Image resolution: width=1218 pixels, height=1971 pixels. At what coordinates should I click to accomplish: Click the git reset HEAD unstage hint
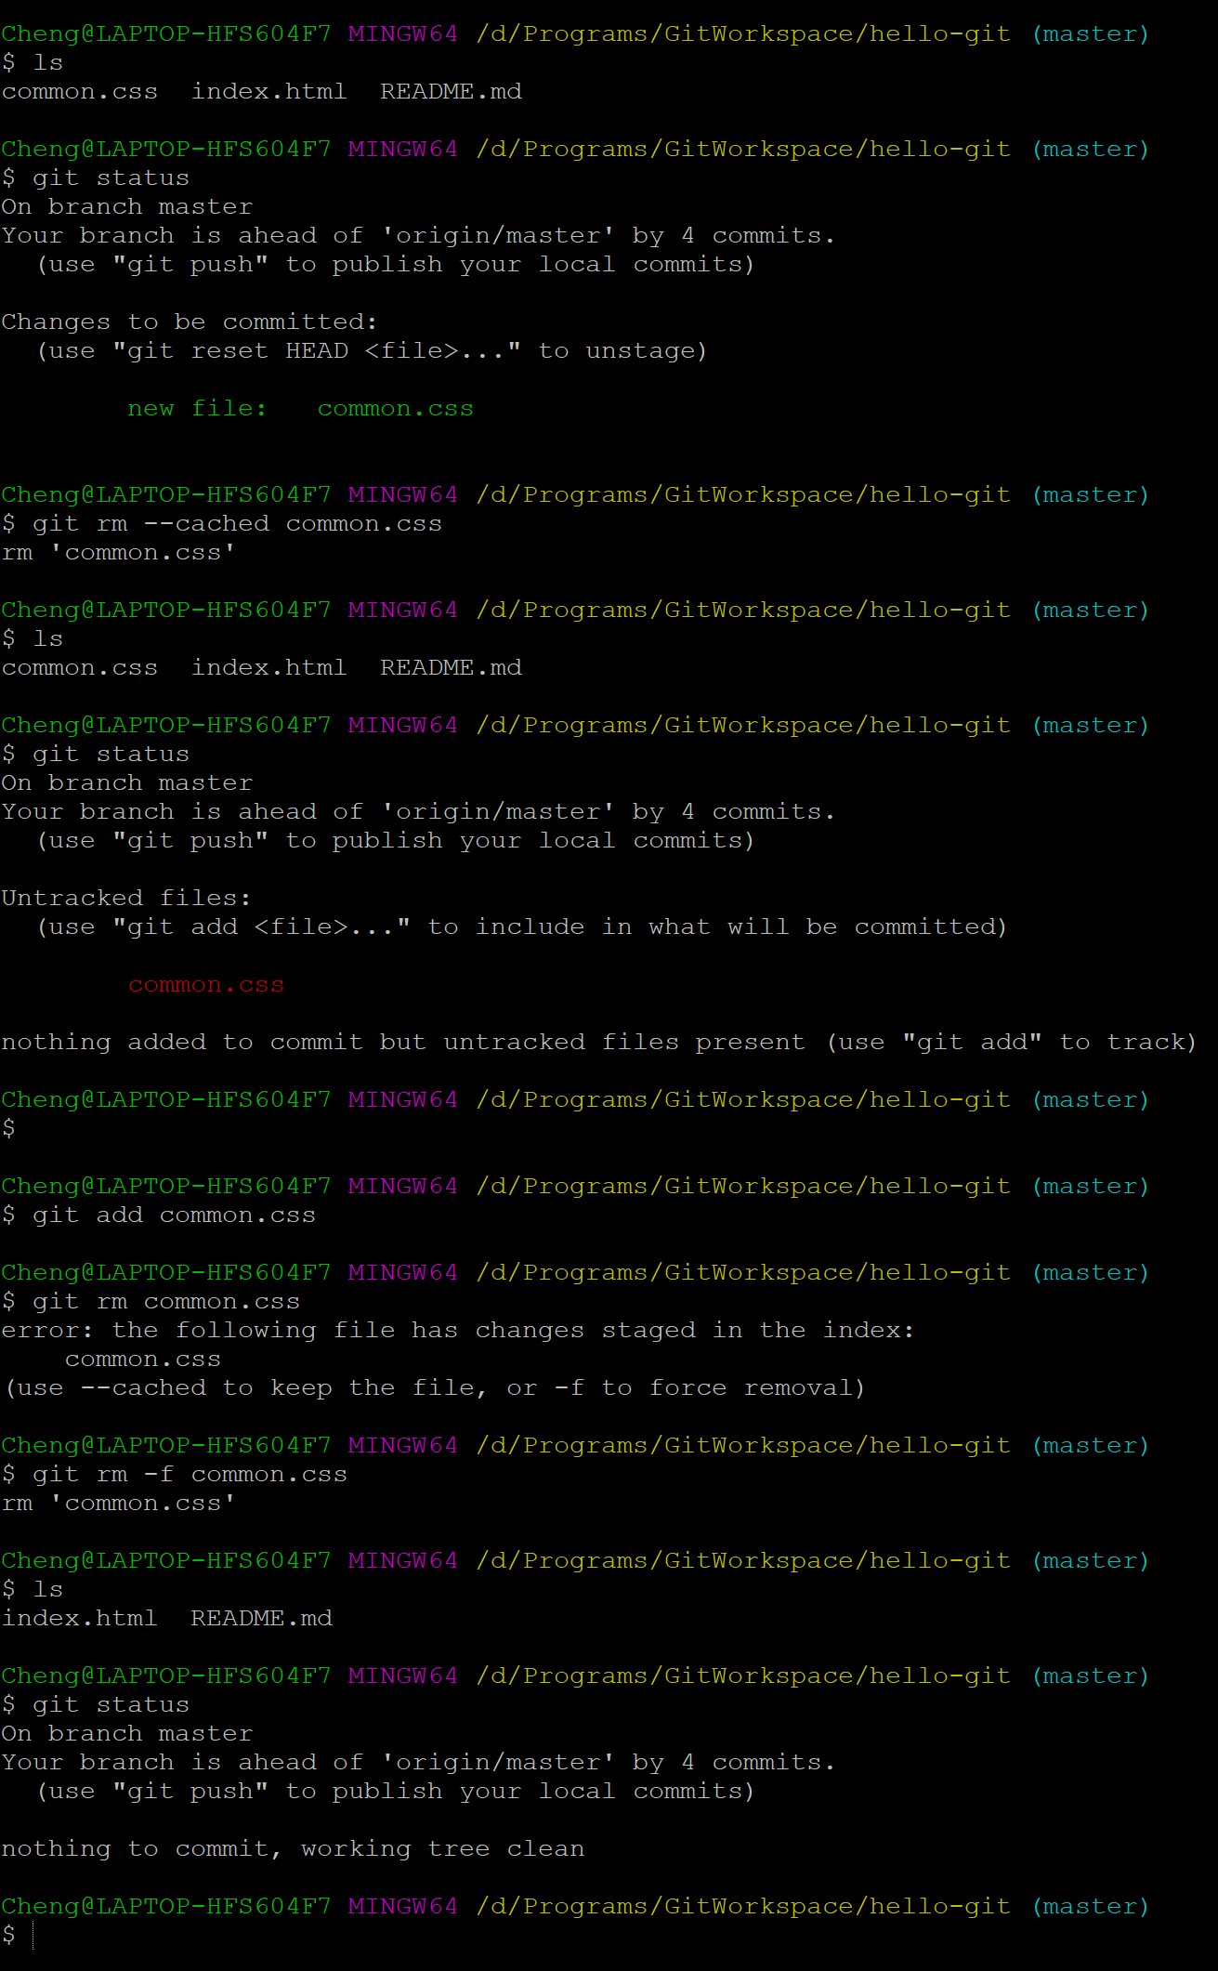(372, 351)
